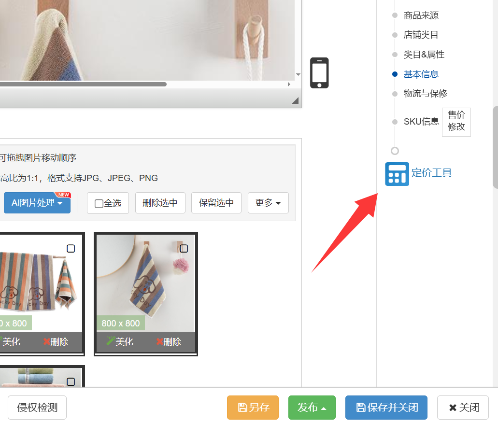This screenshot has height=423, width=498.
Task: Click the mobile phone preview icon
Action: click(x=319, y=73)
